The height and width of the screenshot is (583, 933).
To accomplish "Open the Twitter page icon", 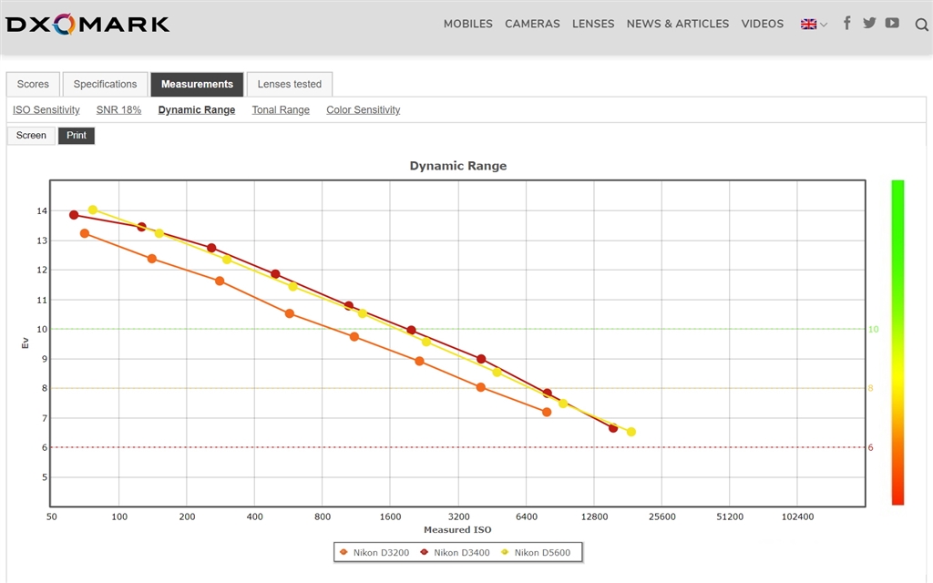I will pos(869,23).
